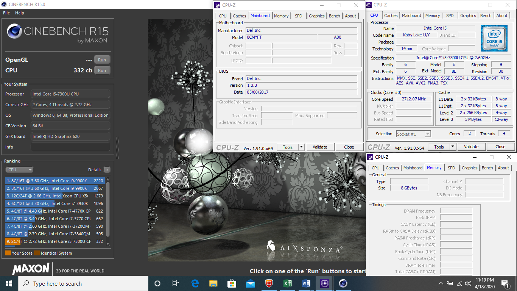
Task: Open About tab in Mainboard window
Action: (x=350, y=16)
